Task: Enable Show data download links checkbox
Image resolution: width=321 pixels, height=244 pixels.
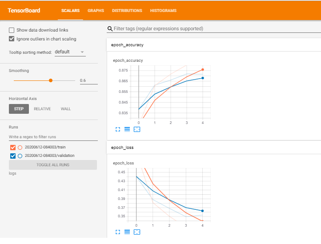Action: coord(12,30)
